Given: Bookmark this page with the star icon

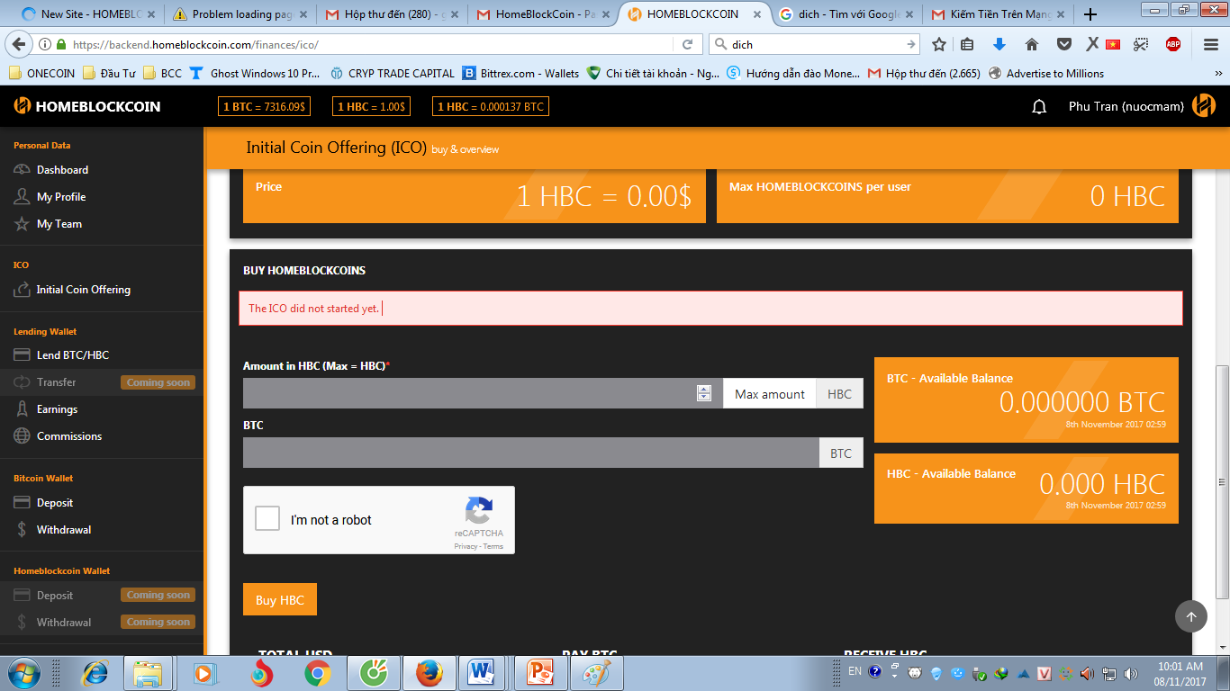Looking at the screenshot, I should 939,44.
